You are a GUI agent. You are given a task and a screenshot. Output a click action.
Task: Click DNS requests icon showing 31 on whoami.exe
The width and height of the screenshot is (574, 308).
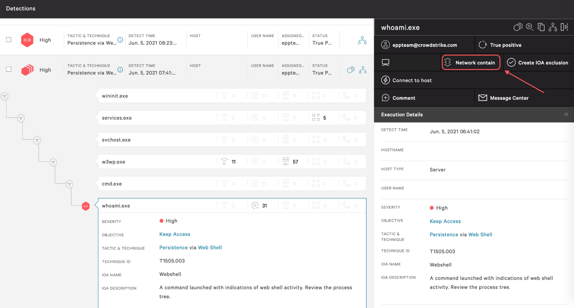tap(255, 206)
